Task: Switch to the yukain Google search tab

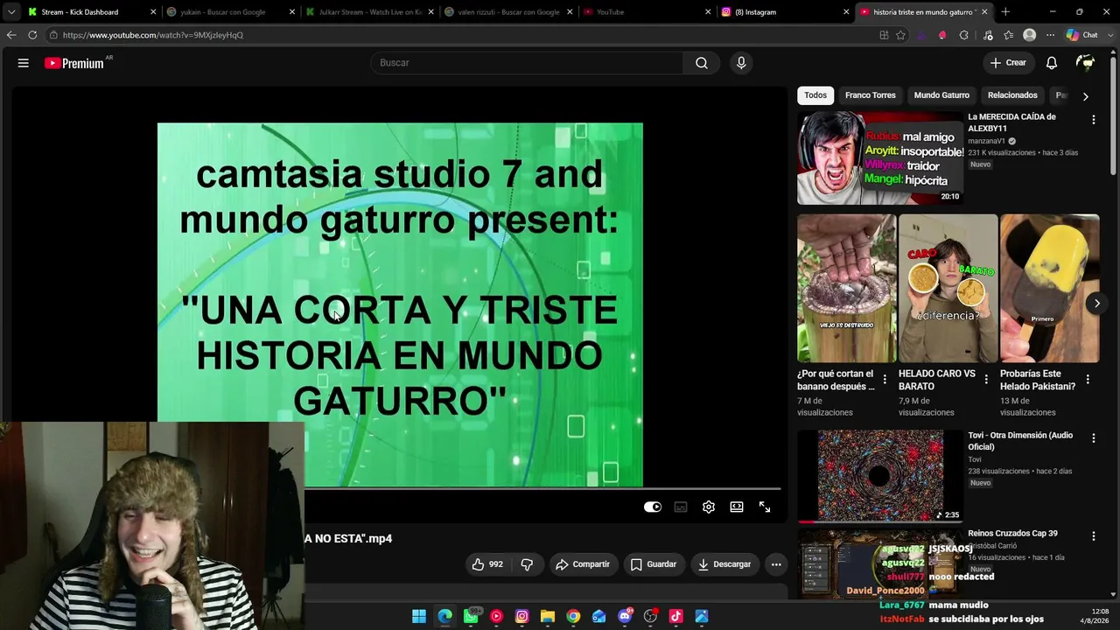Action: 229,12
